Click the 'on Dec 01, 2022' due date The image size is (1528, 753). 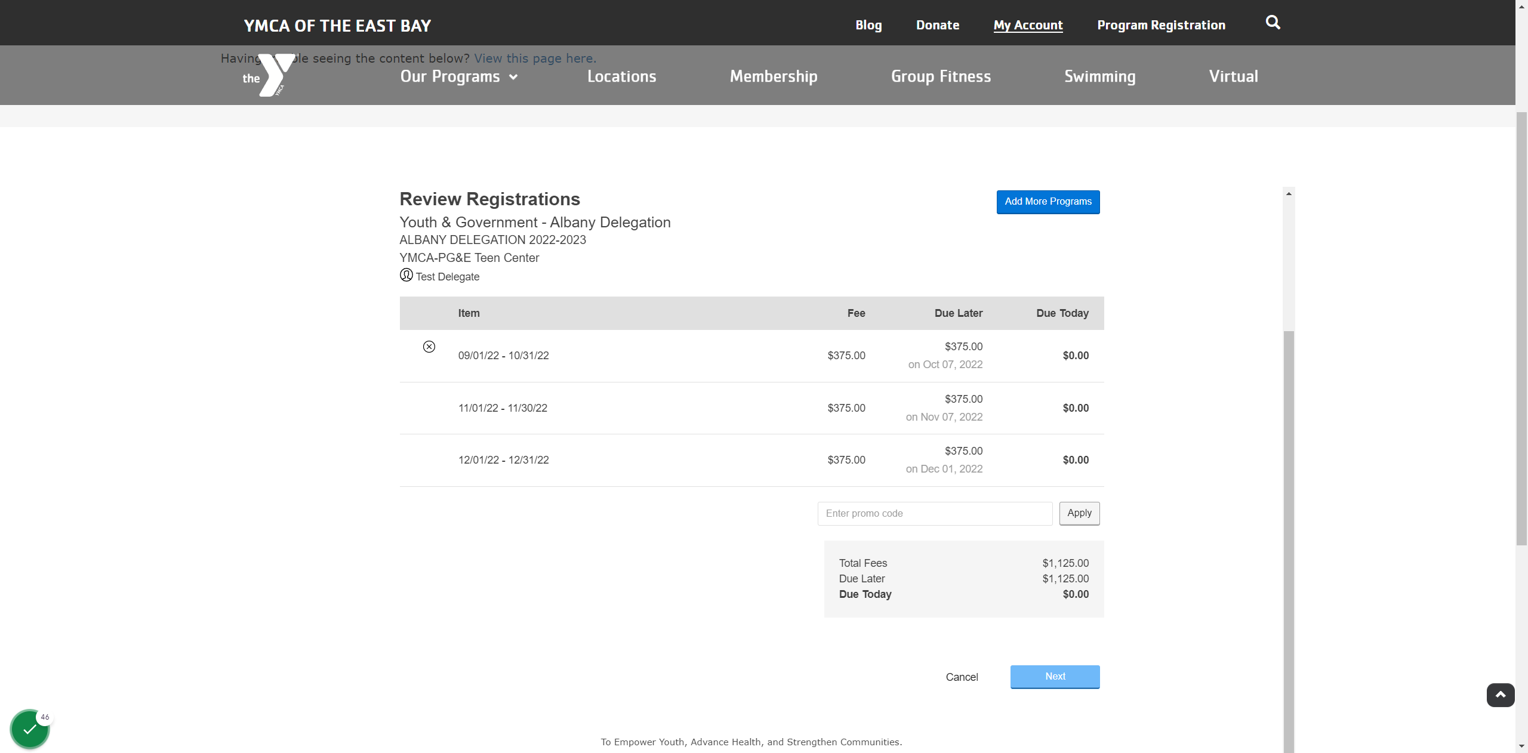pos(944,469)
